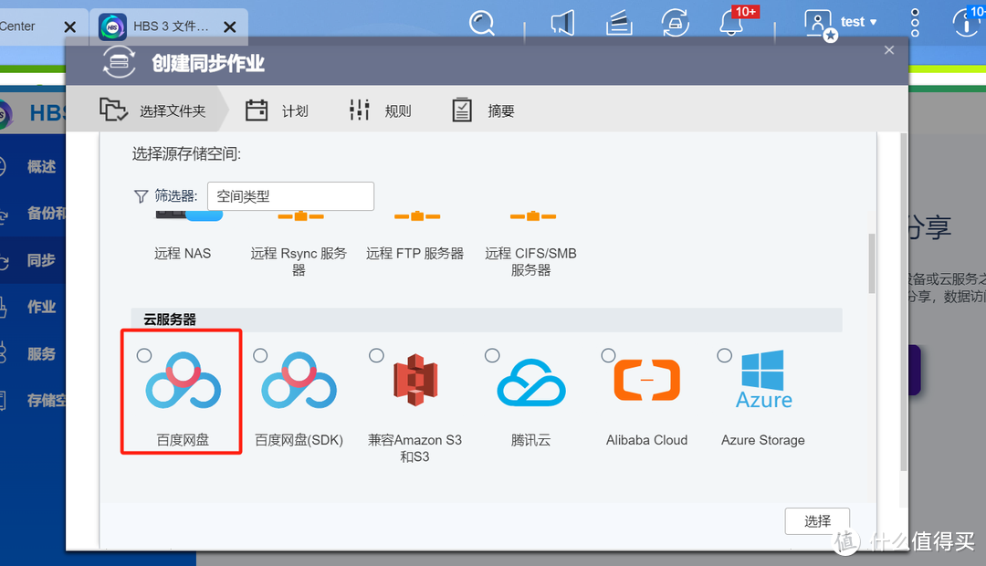Select the 百度网盘 radio button
Image resolution: width=986 pixels, height=566 pixels.
pos(144,356)
